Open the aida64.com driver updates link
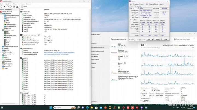Screen dimensions: 197x110 click(x=56, y=54)
